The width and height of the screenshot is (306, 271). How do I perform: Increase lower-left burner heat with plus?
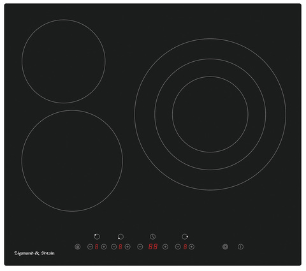[x=127, y=247]
